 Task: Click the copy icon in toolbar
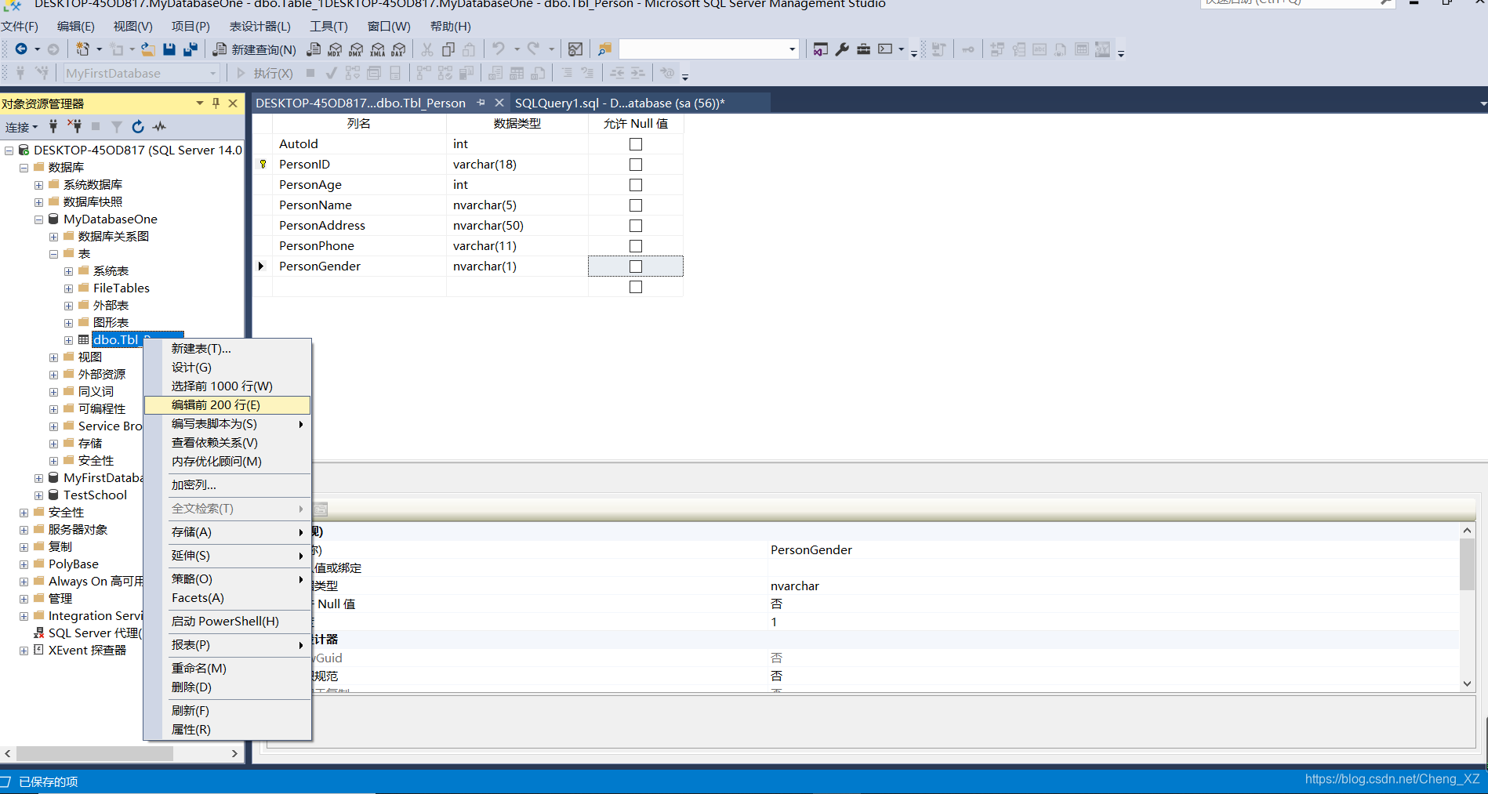tap(448, 49)
